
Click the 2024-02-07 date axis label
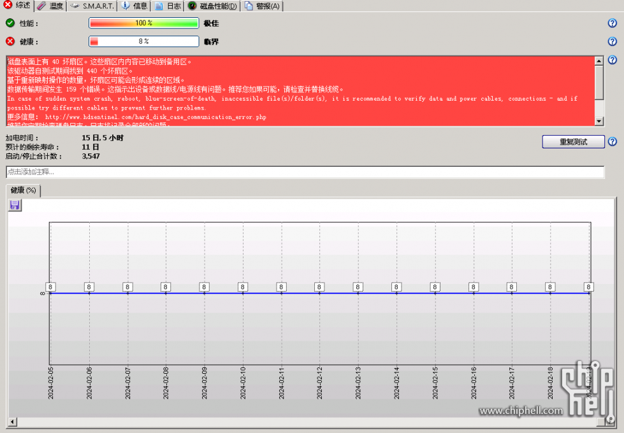(127, 383)
